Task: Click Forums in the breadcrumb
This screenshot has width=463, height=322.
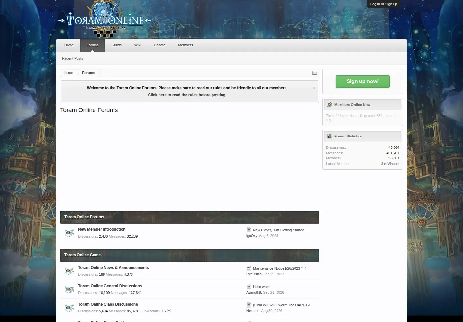Action: pyautogui.click(x=88, y=73)
